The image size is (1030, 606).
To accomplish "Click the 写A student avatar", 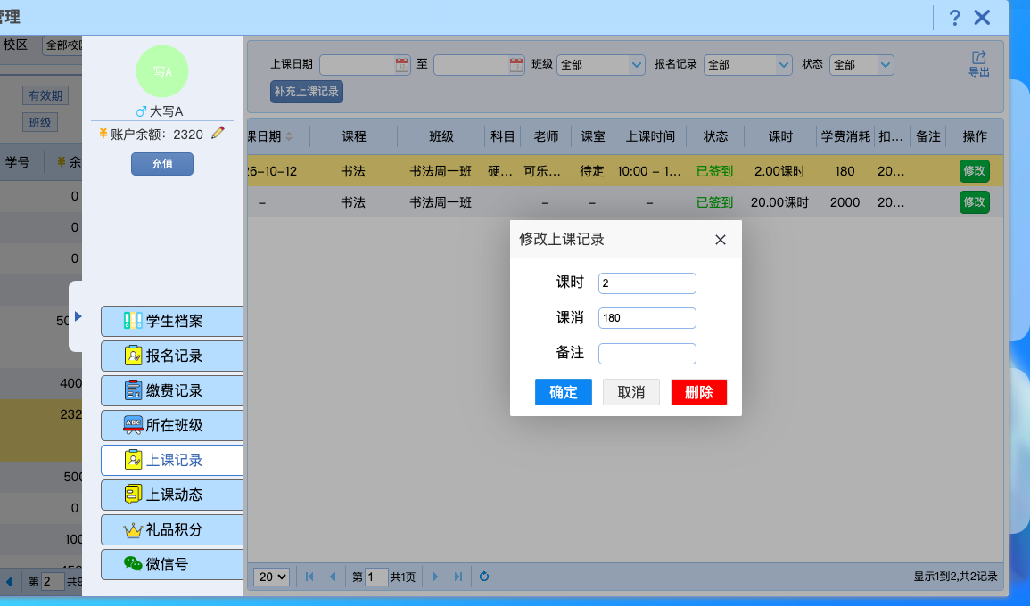I will tap(162, 71).
